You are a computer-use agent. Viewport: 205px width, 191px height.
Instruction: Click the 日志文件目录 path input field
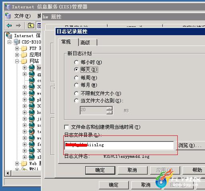point(119,145)
